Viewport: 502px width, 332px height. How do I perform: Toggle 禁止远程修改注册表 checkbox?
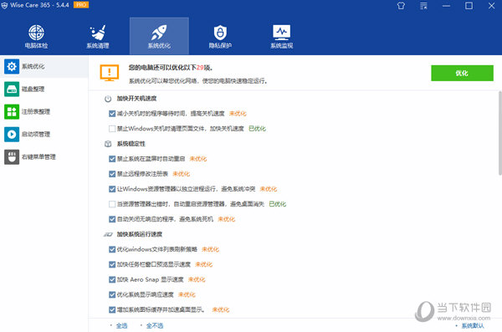point(112,174)
